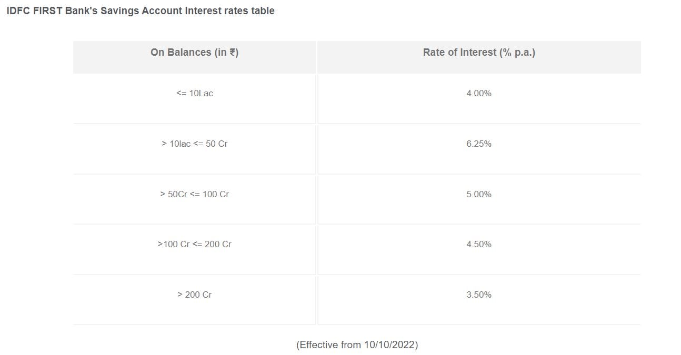This screenshot has width=681, height=355.
Task: Click the Rate of Interest column header
Action: tap(479, 53)
